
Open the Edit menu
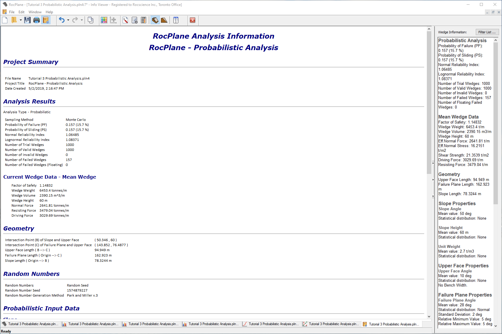[x=22, y=12]
